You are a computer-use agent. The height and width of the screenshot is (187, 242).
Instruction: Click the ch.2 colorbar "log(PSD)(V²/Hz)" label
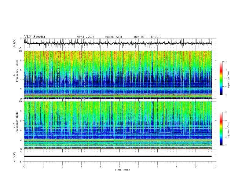tap(229, 130)
